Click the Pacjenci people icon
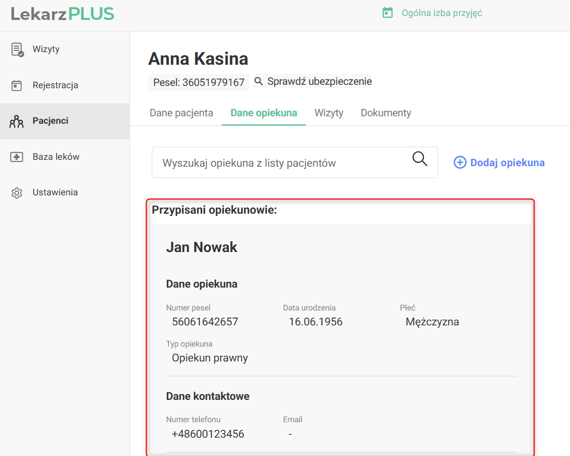 coord(17,121)
